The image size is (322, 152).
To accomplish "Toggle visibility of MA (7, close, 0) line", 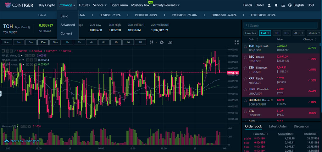I will 26,55.
